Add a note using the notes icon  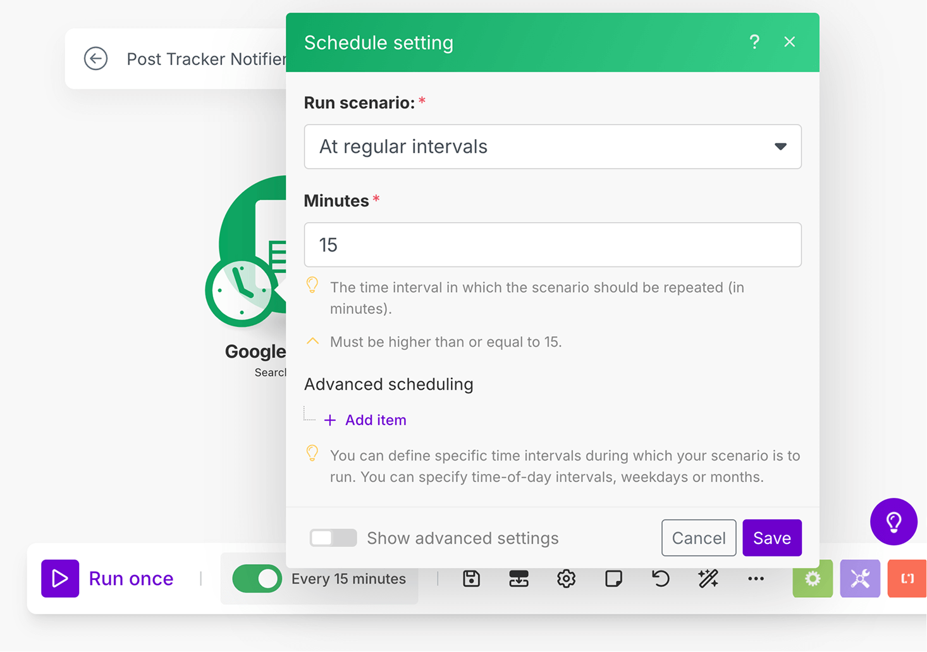pos(614,579)
